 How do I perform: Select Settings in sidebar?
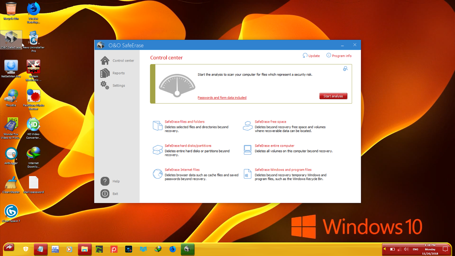pyautogui.click(x=119, y=86)
